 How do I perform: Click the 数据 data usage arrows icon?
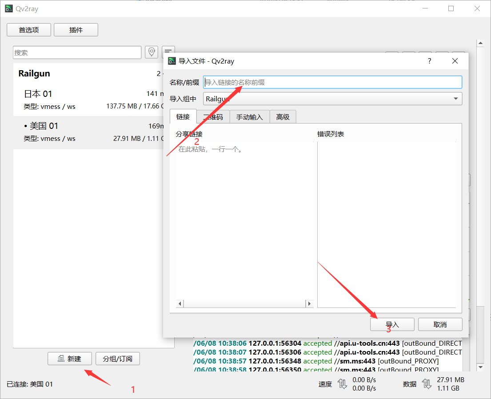pyautogui.click(x=427, y=383)
